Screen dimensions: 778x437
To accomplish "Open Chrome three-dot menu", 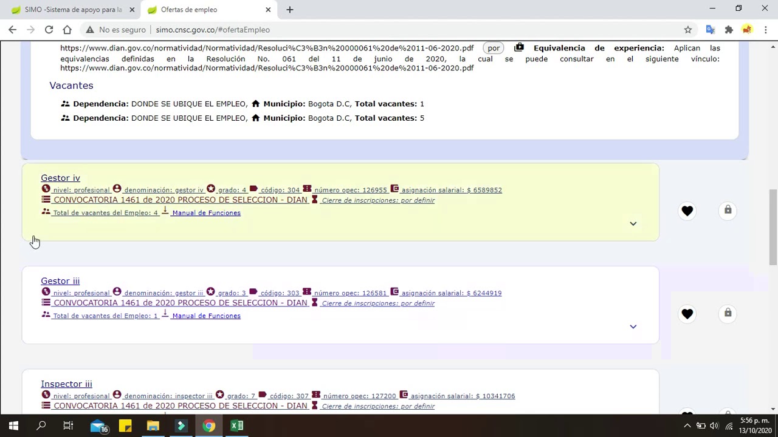I will pos(766,30).
